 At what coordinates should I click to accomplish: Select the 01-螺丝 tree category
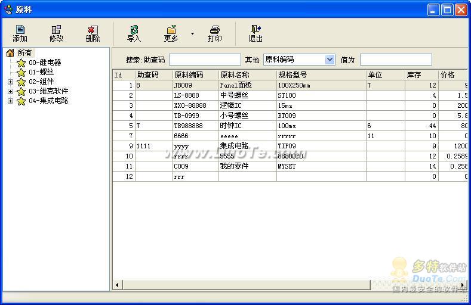click(x=41, y=72)
